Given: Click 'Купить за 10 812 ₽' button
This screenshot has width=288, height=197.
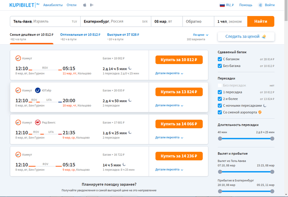Looking at the screenshot, I should point(179,60).
